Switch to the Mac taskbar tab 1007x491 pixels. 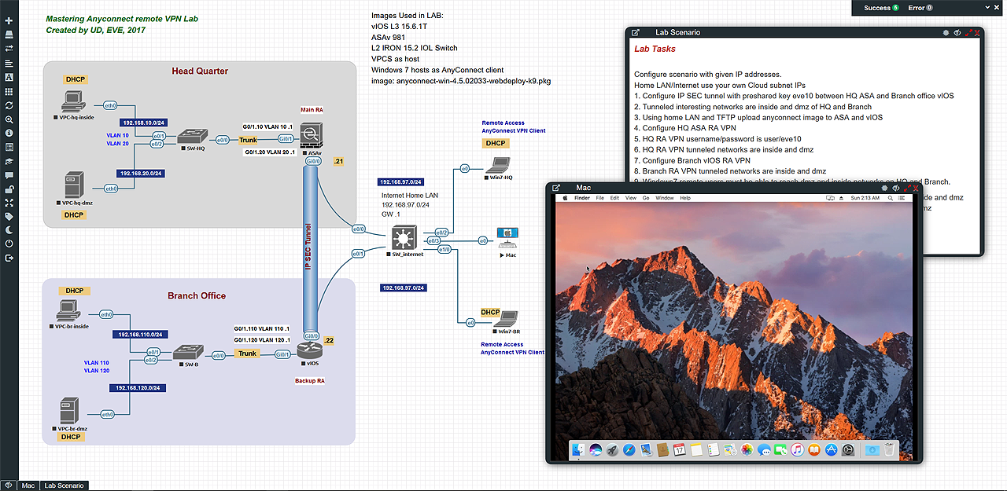[30, 486]
